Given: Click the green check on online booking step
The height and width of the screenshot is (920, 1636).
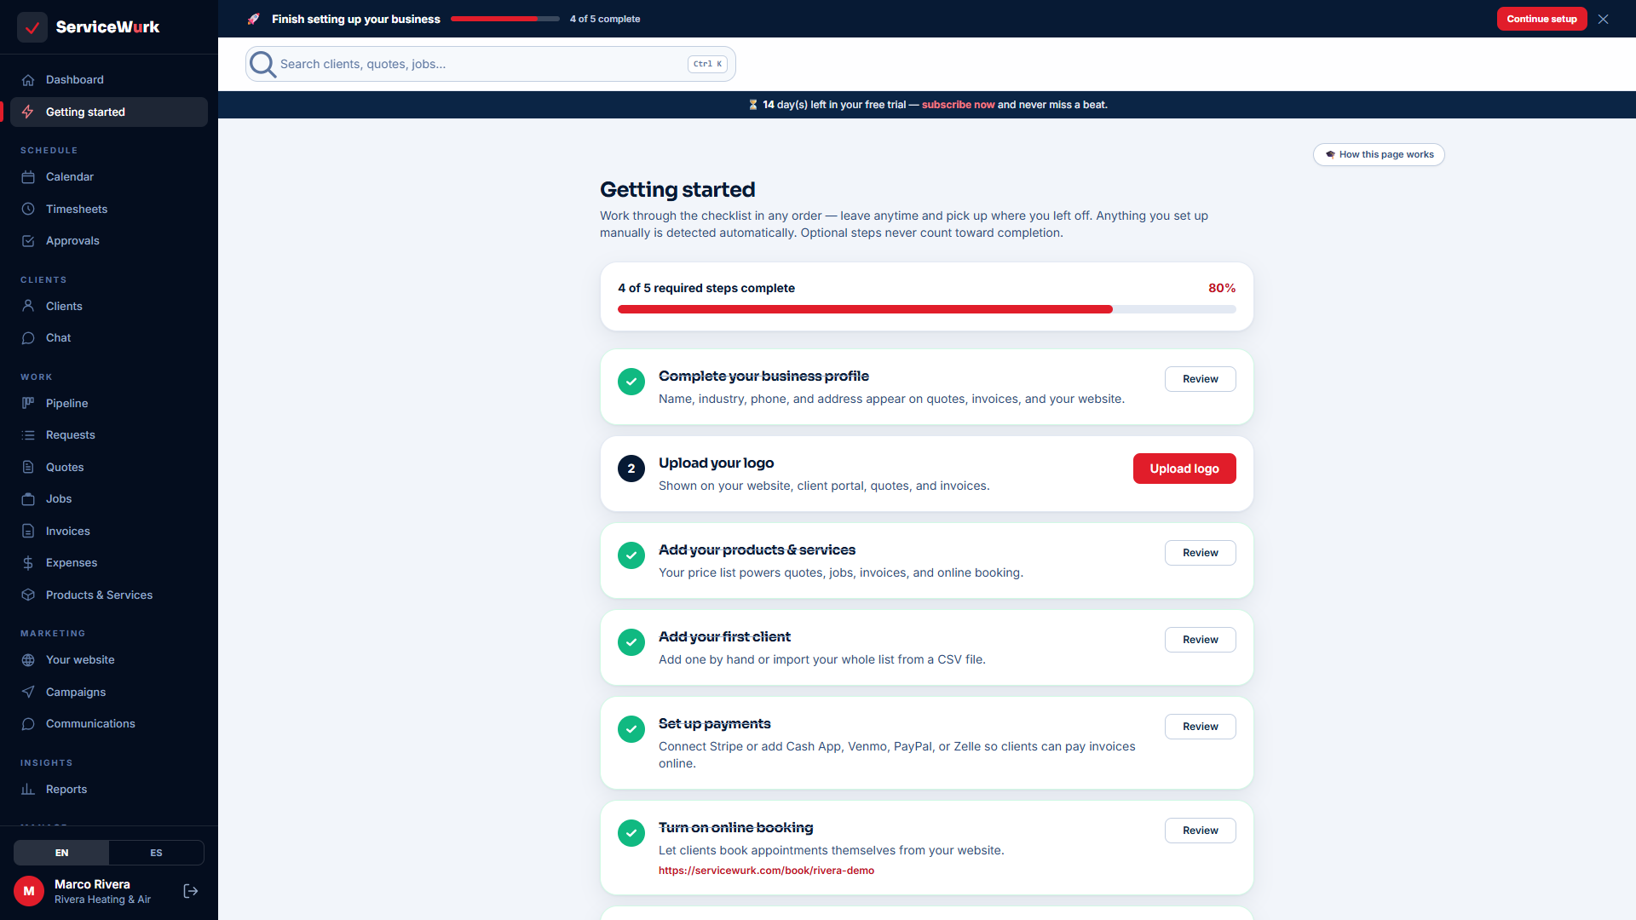Looking at the screenshot, I should (x=631, y=833).
